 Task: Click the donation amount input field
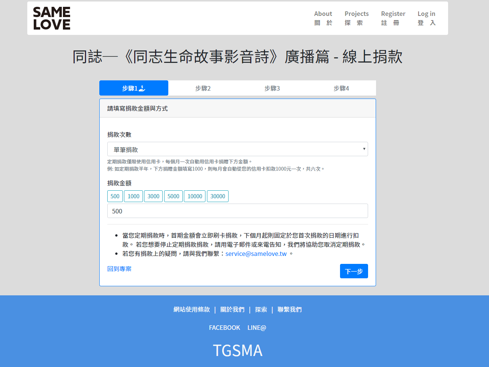click(x=238, y=211)
